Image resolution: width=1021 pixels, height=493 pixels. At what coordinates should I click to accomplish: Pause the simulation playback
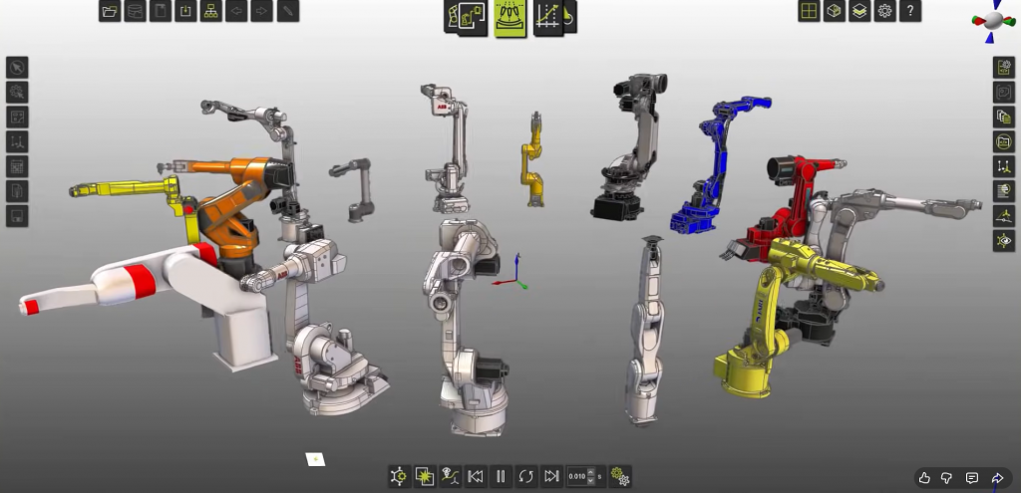501,476
